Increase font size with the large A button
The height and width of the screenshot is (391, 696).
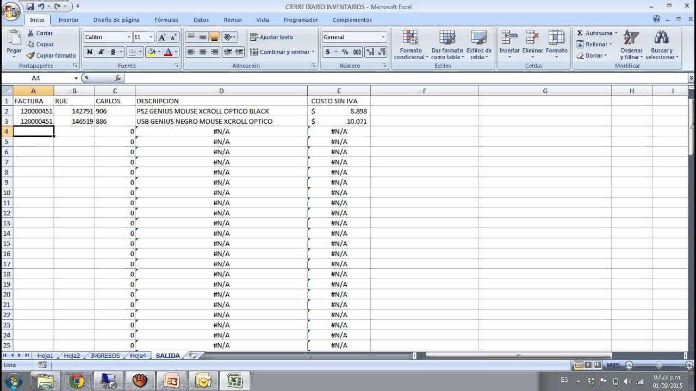(162, 37)
